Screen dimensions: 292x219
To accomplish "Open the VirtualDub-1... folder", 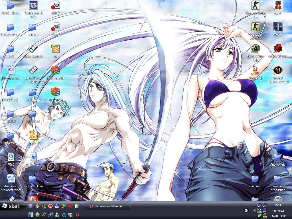I will pos(11,94).
